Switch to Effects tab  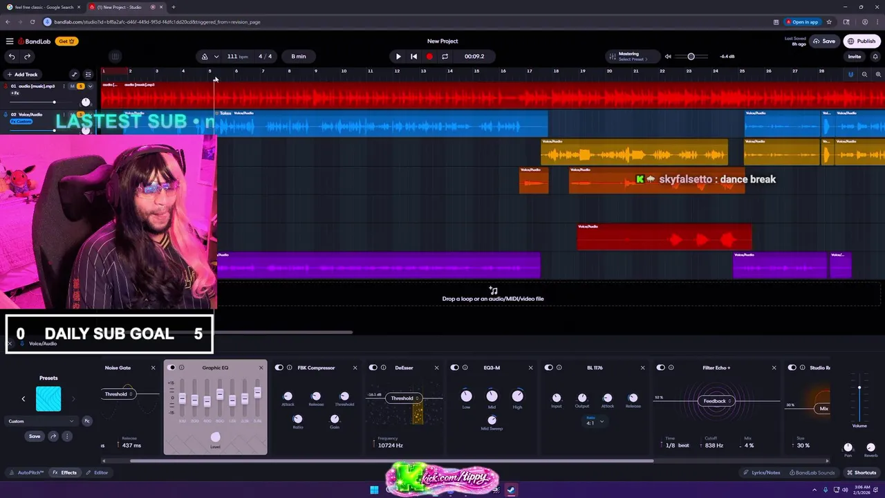pyautogui.click(x=65, y=472)
